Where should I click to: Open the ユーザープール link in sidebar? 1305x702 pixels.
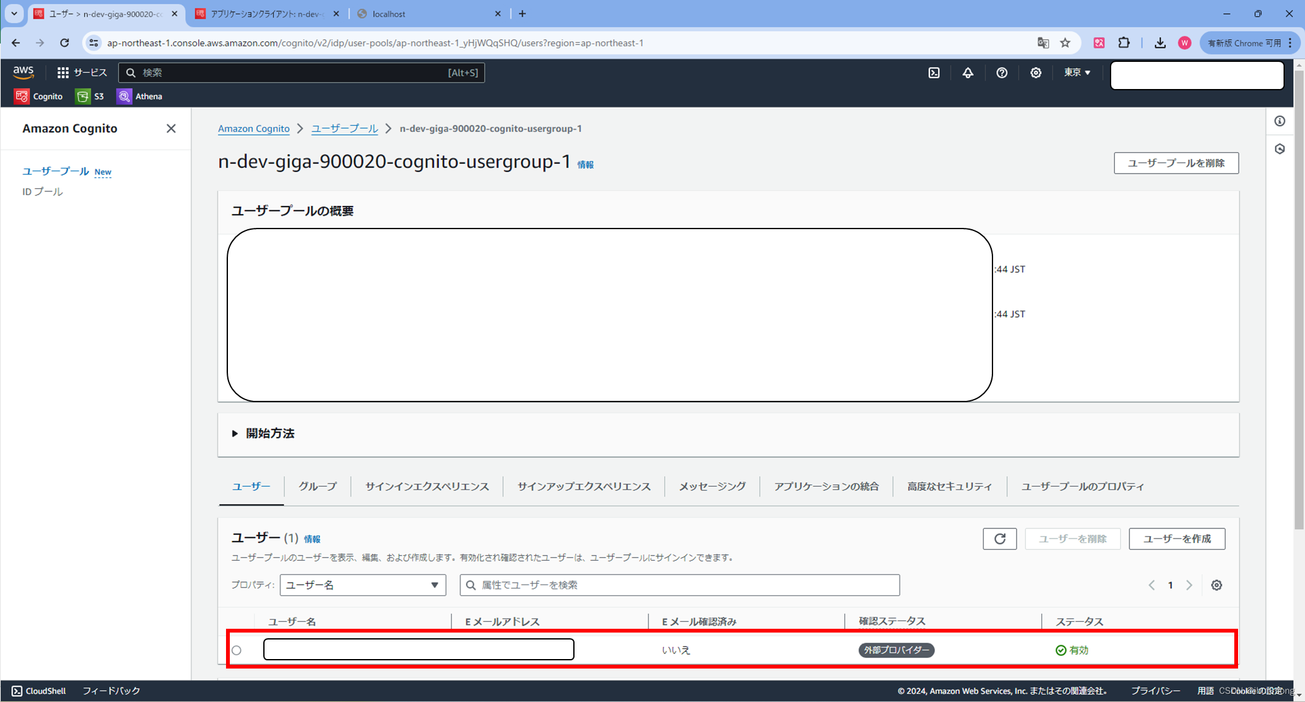tap(56, 171)
